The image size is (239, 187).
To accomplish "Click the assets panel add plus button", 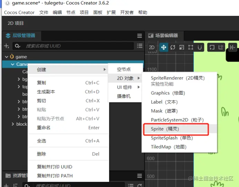I will [6, 186].
